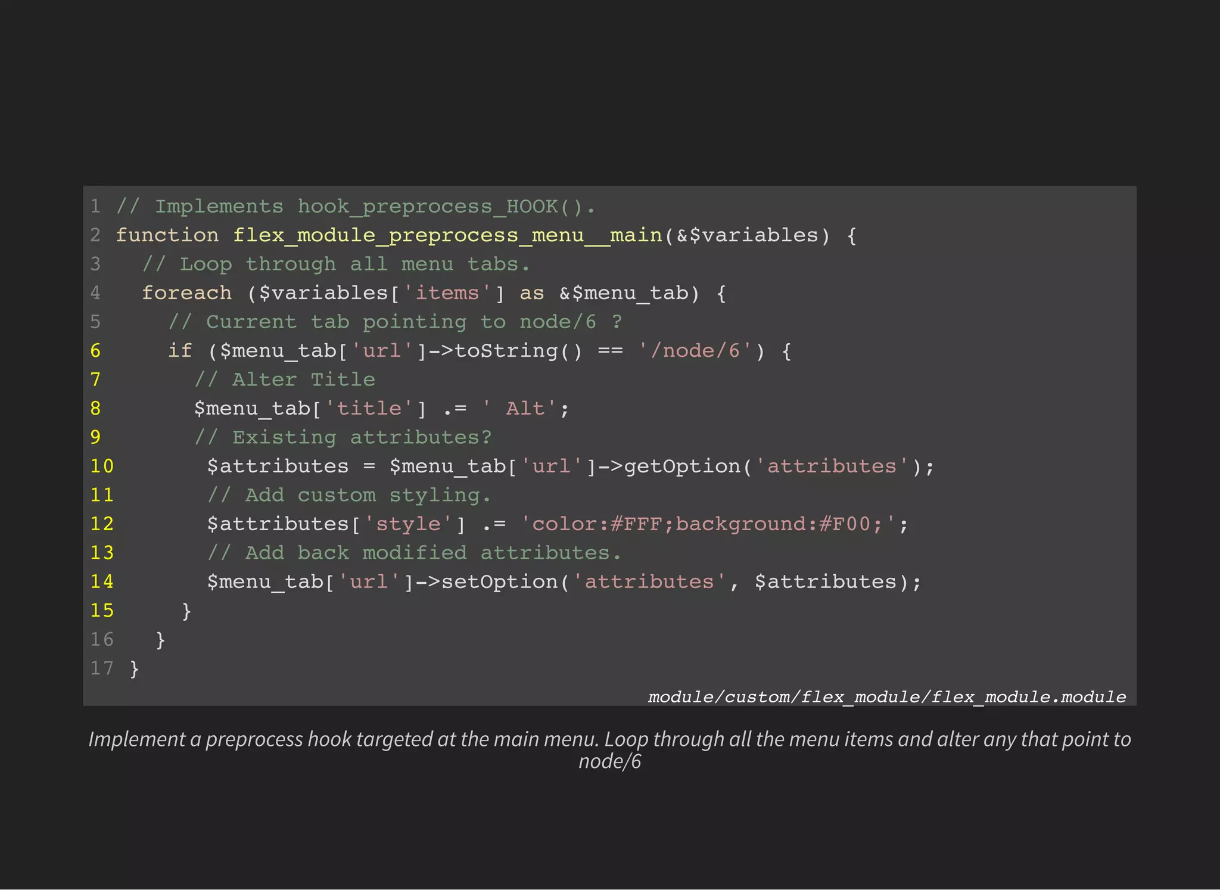
Task: Click the $attributes variable starting line 10
Action: pos(278,466)
